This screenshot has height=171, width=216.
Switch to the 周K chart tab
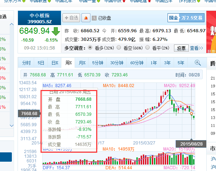coord(68,63)
